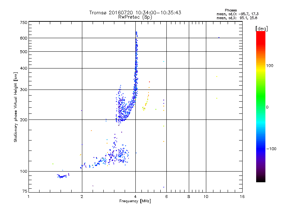Click the subtitle 'RwPretec (8p)'
Viewport: 285px width, 214px height.
[135, 17]
